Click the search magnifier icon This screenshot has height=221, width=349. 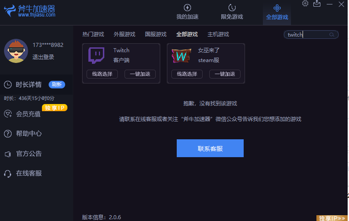(x=332, y=34)
